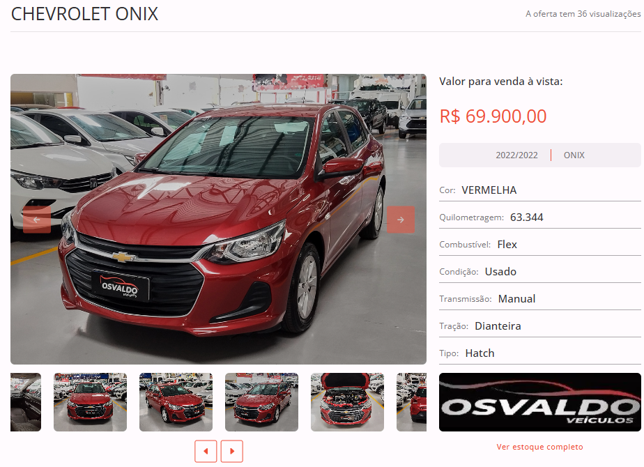Select the partially visible rear thumbnail

tap(411, 402)
